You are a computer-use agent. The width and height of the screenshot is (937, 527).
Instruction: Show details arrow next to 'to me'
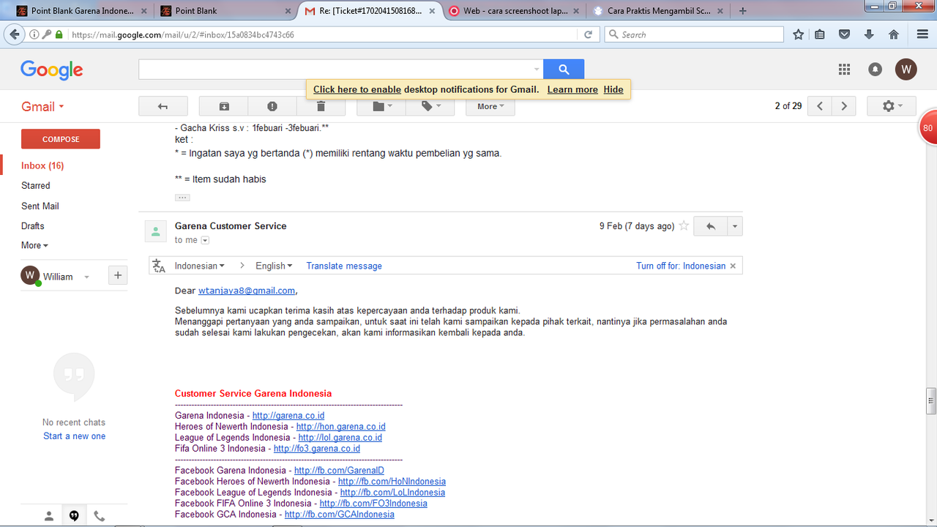click(x=205, y=240)
